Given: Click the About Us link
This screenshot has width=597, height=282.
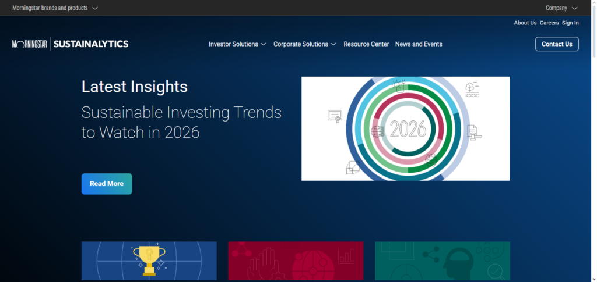Looking at the screenshot, I should (525, 23).
